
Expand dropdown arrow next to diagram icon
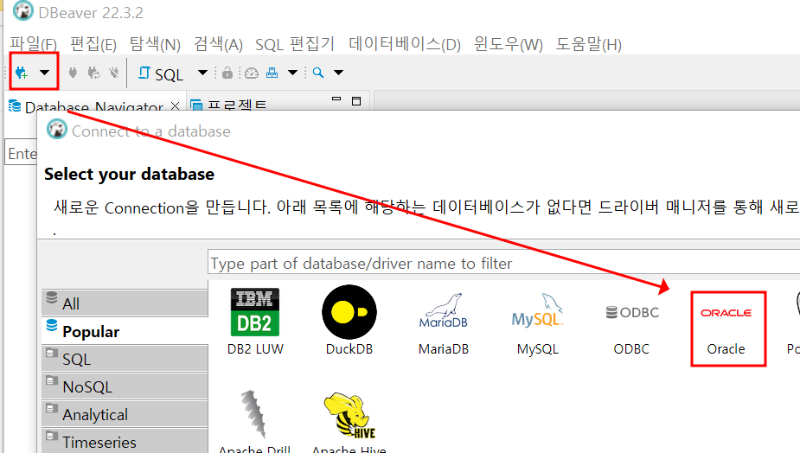tap(293, 73)
